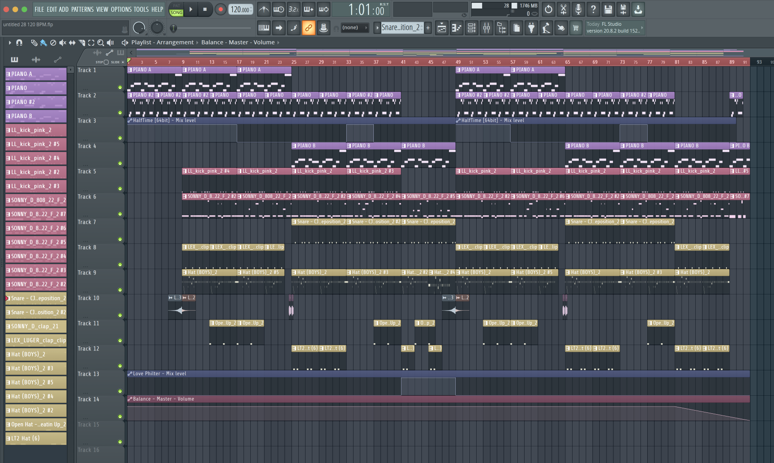Open the TOOLS menu
Screen dimensions: 774x463
141,9
